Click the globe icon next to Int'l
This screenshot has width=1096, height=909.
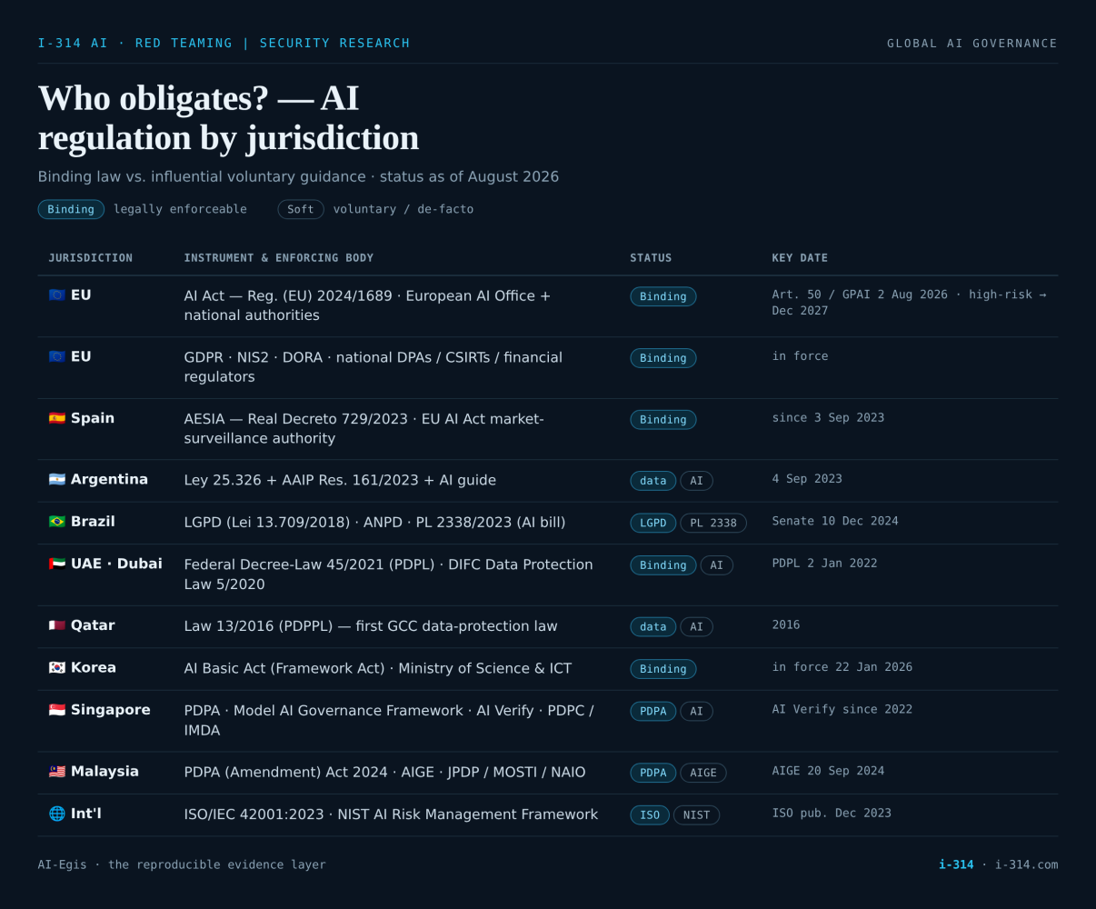pos(57,814)
